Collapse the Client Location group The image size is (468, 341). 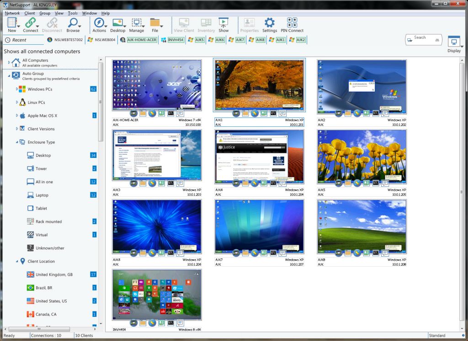(17, 261)
